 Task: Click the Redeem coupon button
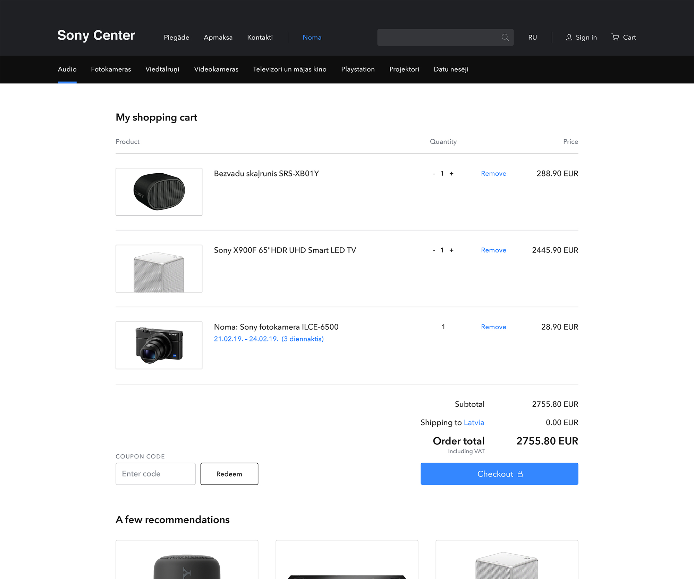(x=229, y=474)
